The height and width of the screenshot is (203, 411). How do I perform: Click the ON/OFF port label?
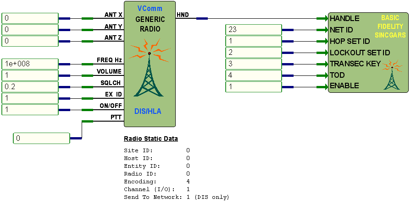111,106
